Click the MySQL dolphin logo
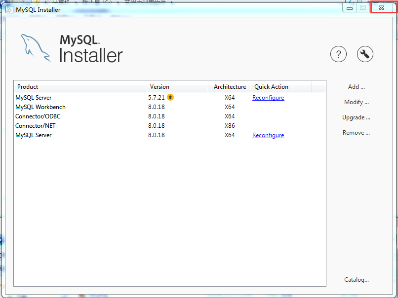 click(x=35, y=47)
